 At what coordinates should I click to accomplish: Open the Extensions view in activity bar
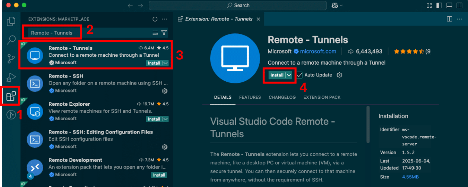pyautogui.click(x=11, y=96)
